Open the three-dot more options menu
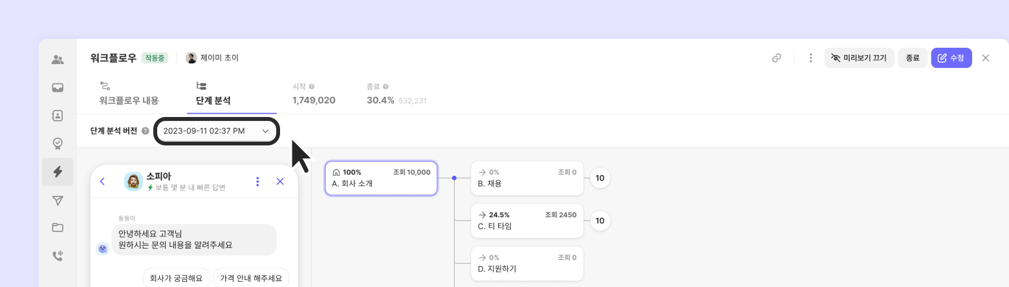Image resolution: width=1009 pixels, height=287 pixels. click(810, 58)
